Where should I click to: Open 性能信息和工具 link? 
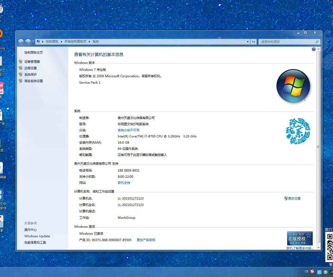pos(35,243)
